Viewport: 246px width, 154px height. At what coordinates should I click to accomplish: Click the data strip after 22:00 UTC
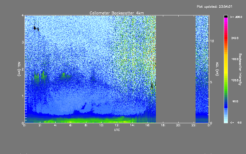tap(202, 69)
